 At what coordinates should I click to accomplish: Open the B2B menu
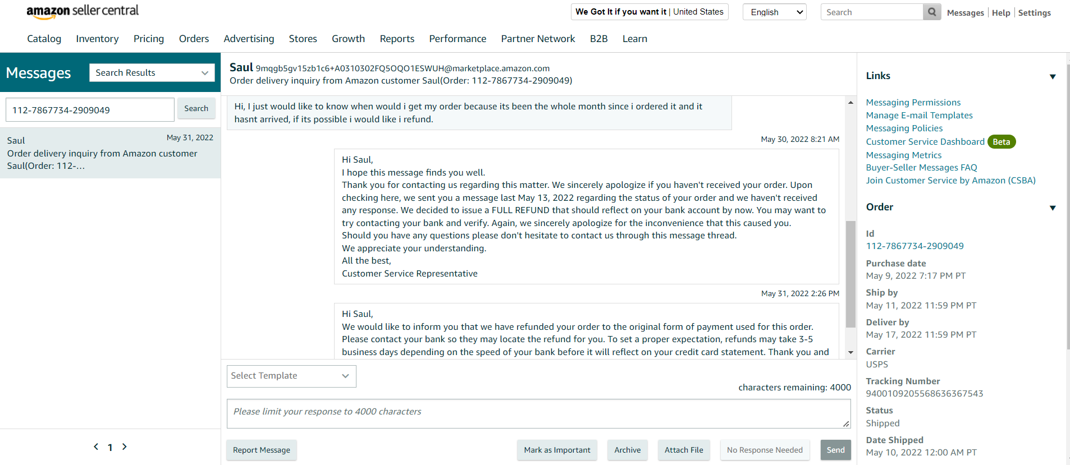pos(599,39)
